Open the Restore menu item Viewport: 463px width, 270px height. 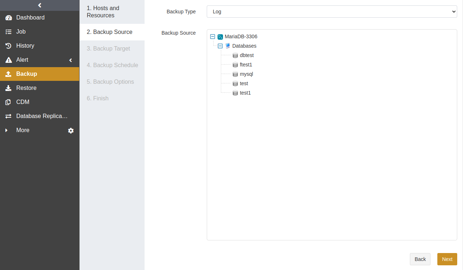point(40,88)
